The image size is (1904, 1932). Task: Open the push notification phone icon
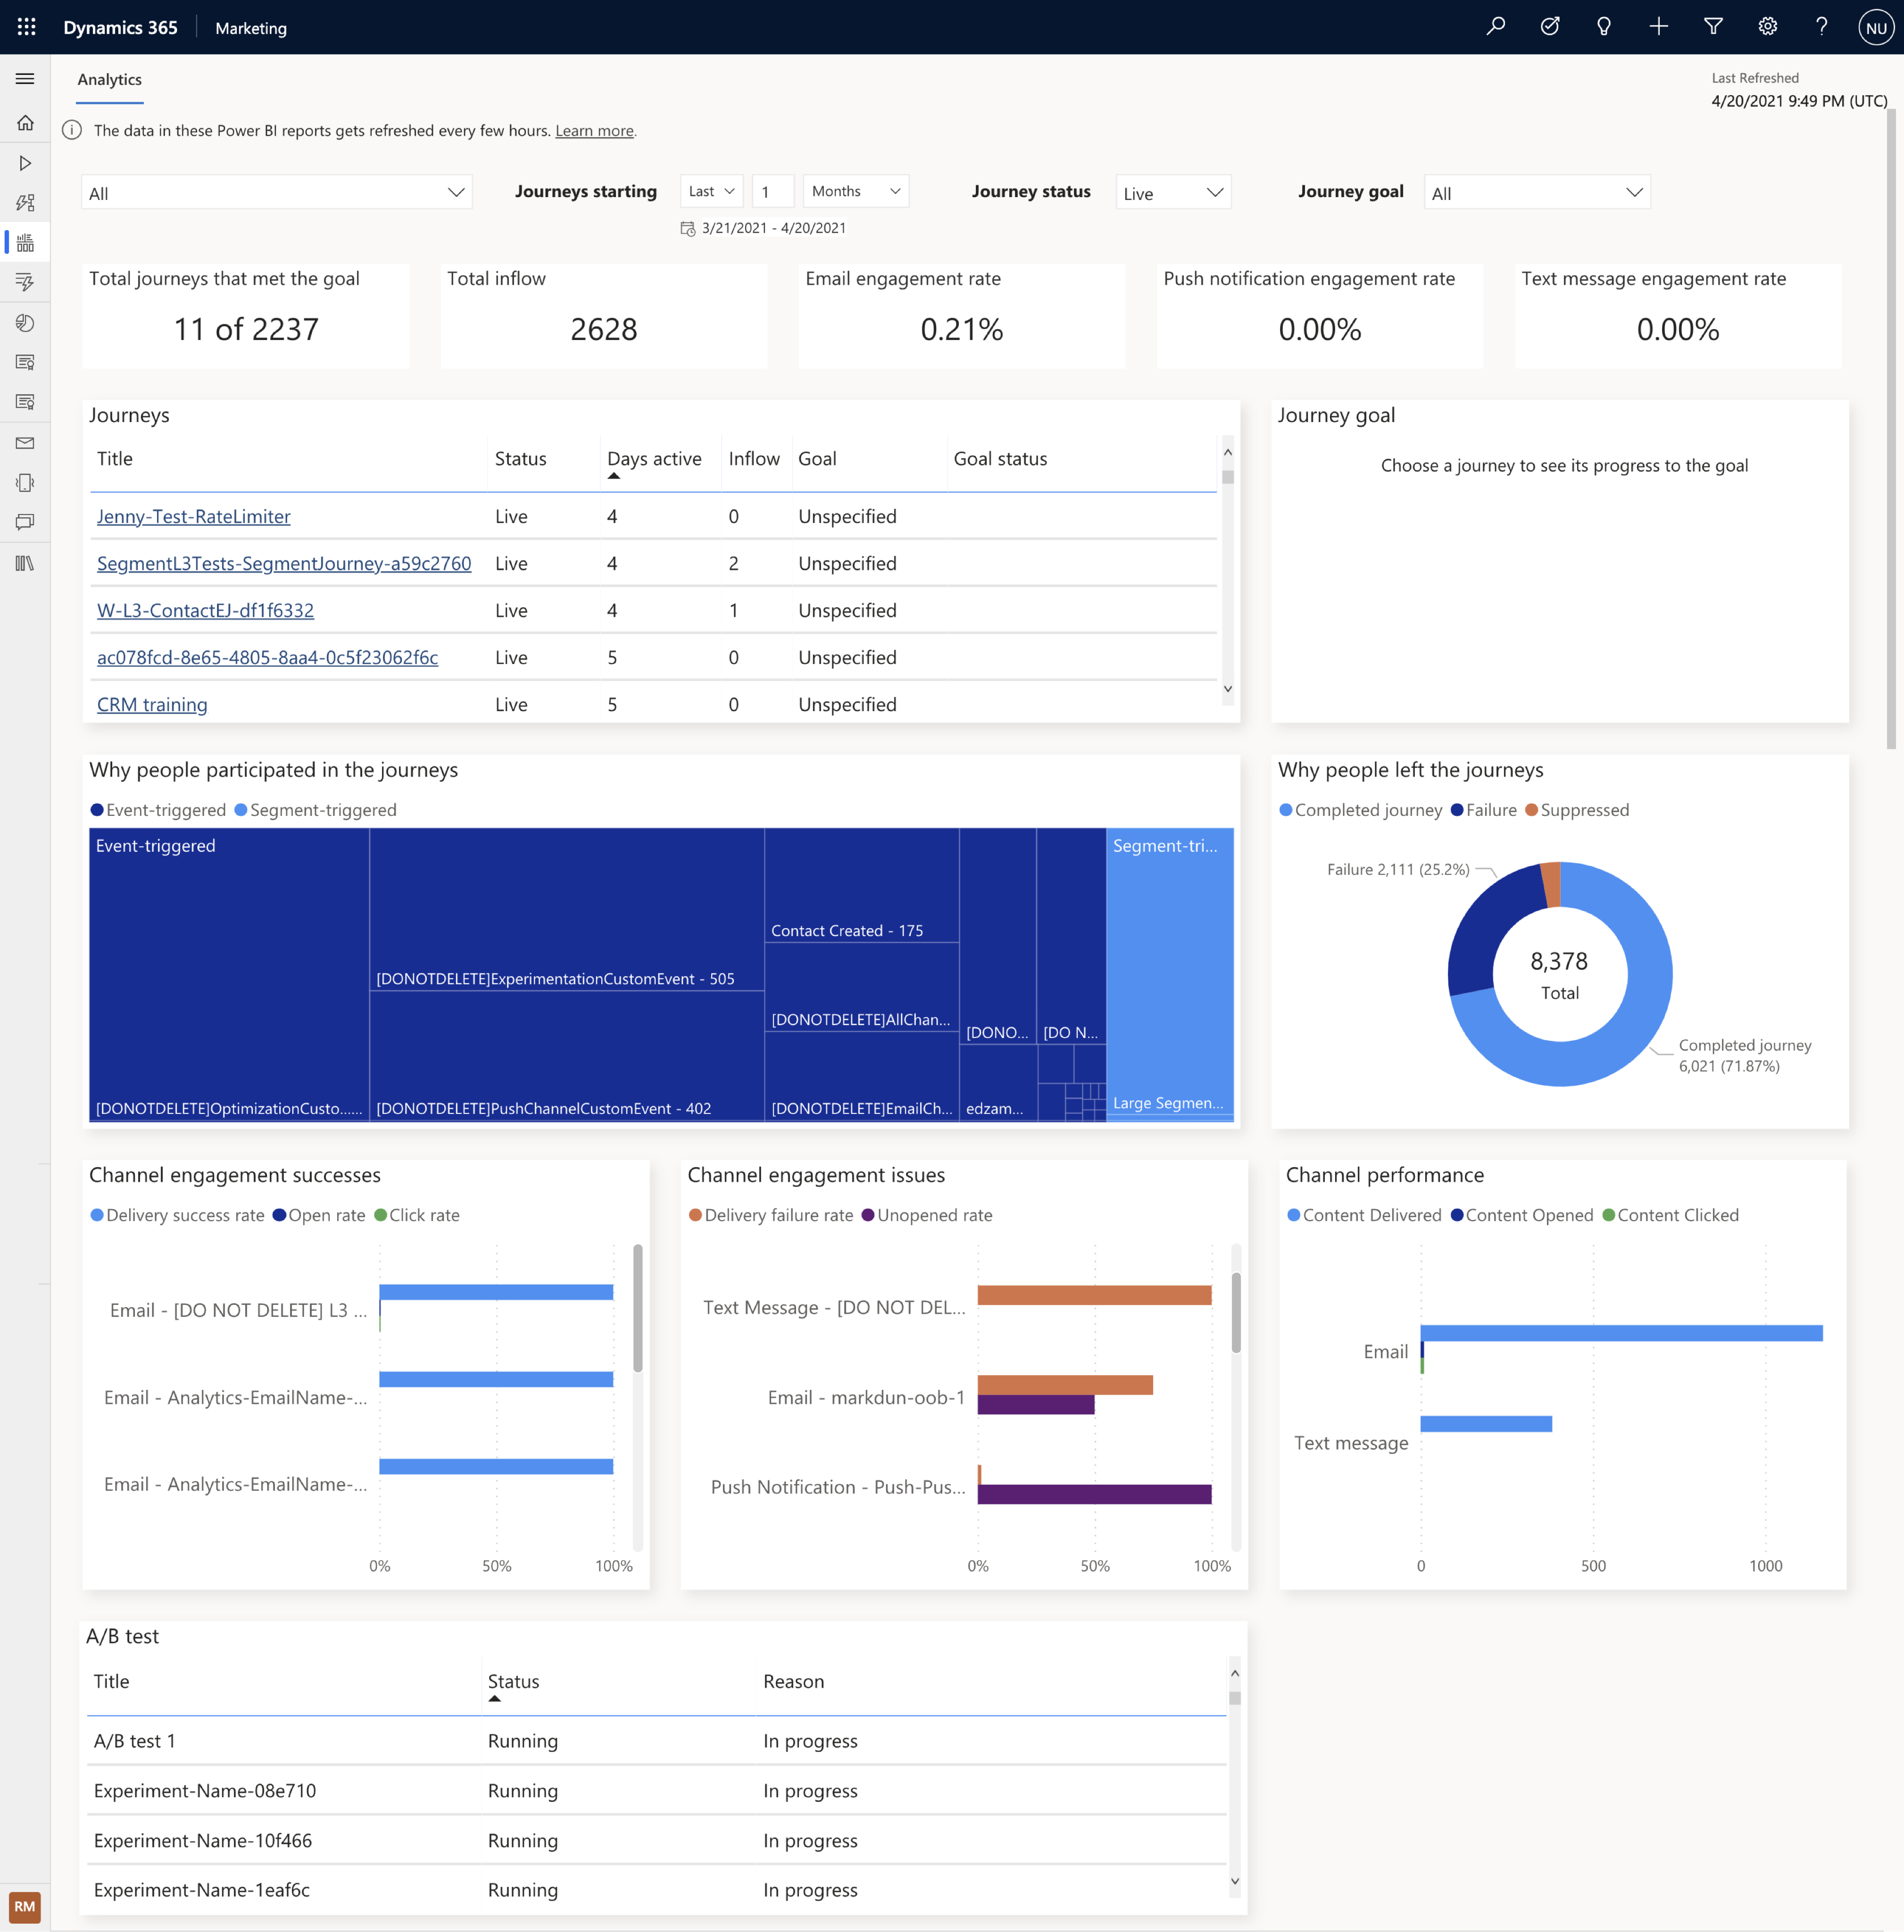[25, 483]
